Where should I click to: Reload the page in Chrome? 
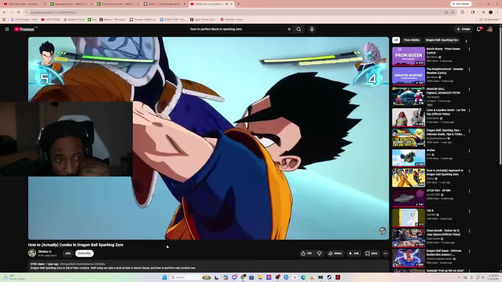(18, 12)
